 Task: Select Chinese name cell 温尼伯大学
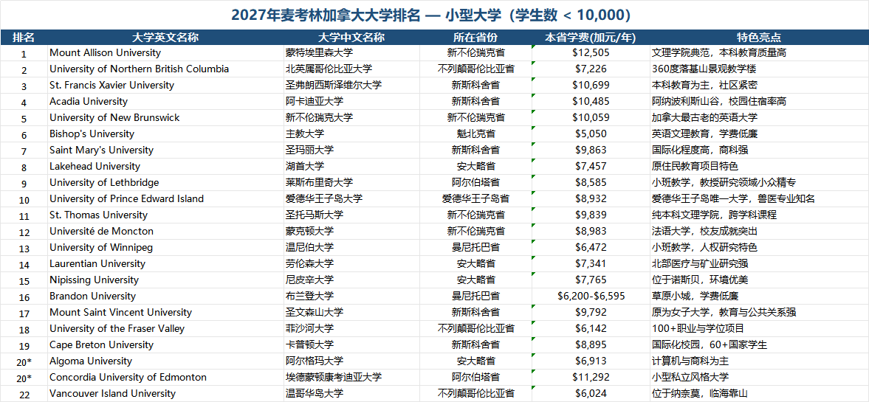[x=351, y=248]
